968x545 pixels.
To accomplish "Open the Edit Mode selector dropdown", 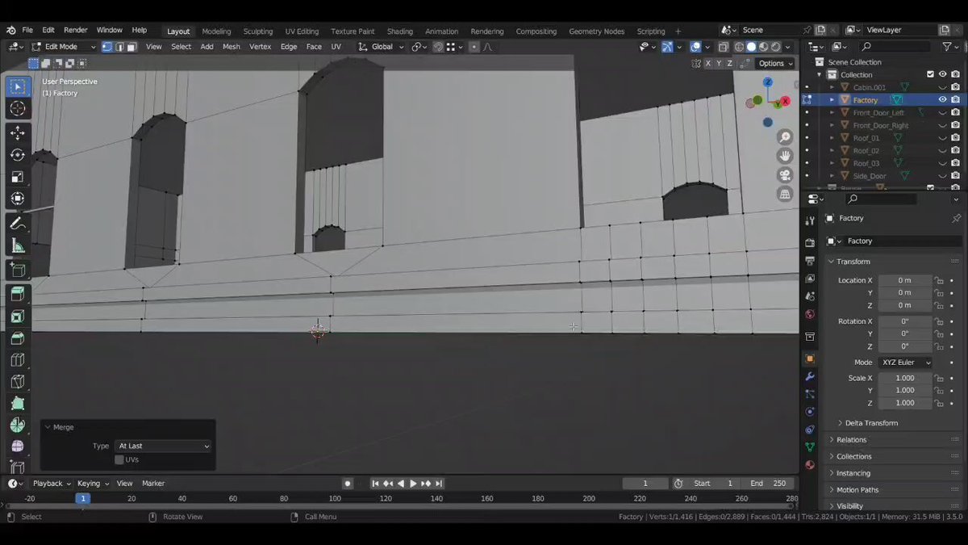I will 64,47.
